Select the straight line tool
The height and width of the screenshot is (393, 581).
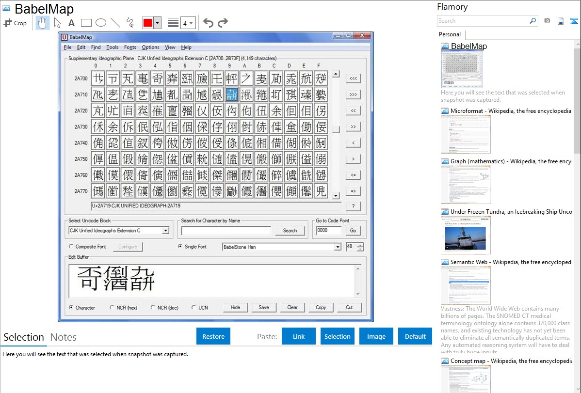[115, 23]
